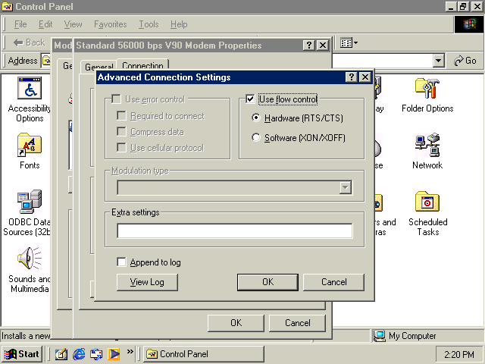
Task: Toggle Compress data checkbox
Action: [121, 132]
